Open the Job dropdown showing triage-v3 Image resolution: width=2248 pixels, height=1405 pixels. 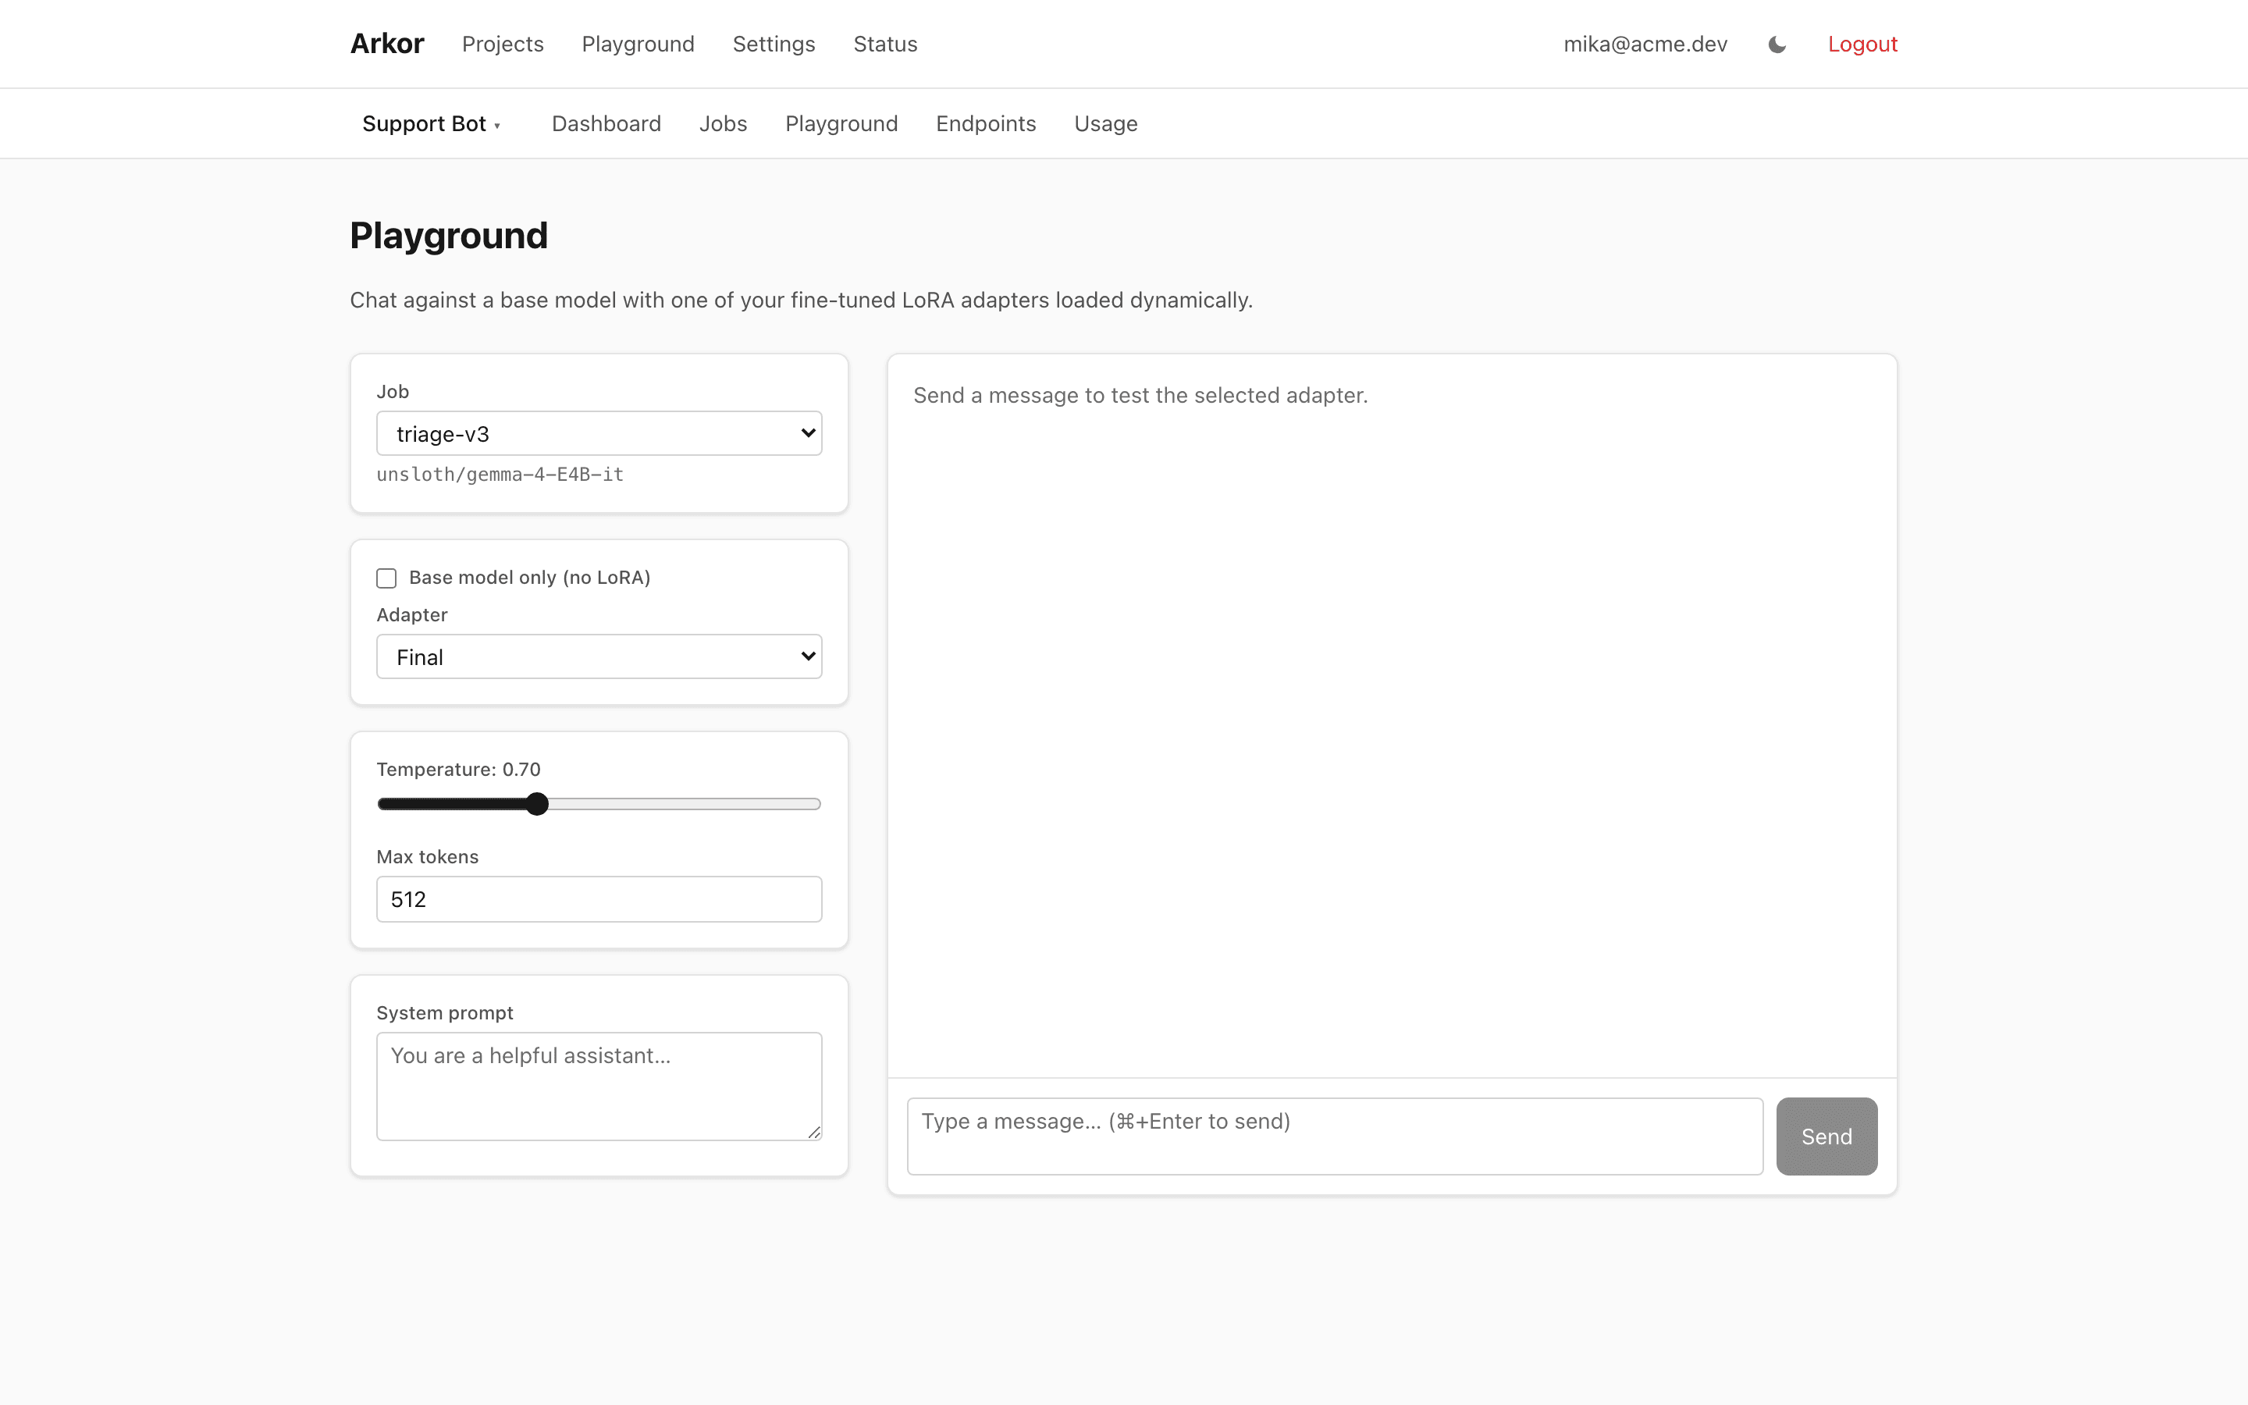click(x=599, y=433)
